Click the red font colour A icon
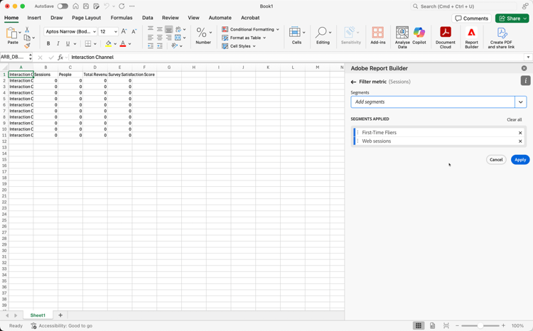 (x=123, y=43)
